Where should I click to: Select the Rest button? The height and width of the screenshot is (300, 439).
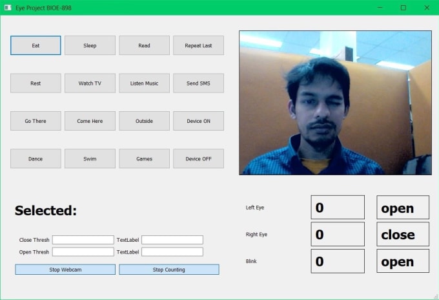[x=36, y=83]
